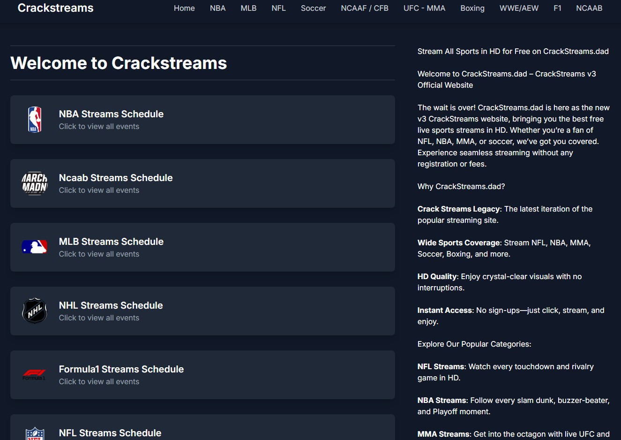This screenshot has width=621, height=440.
Task: Click the 'HD Quality' bold text
Action: point(437,277)
